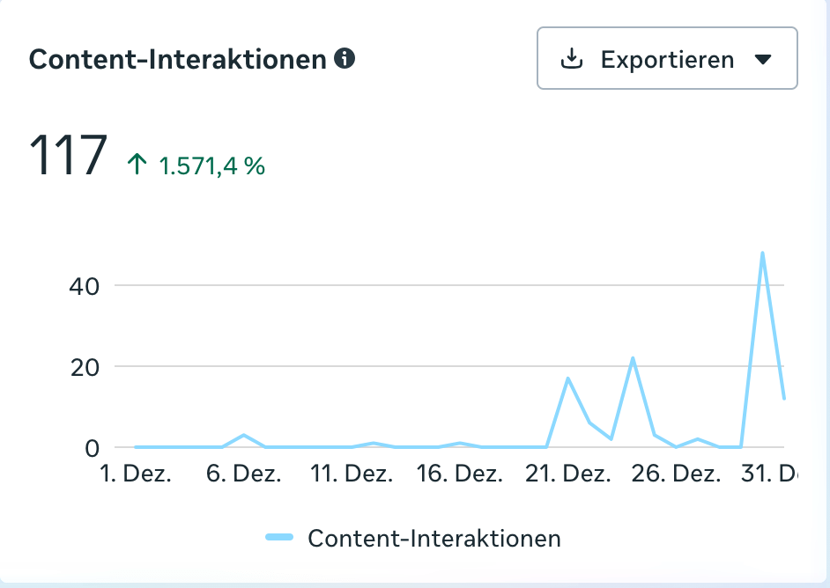Click the Content-Interaktionen card heading
830x588 pixels.
tap(179, 60)
